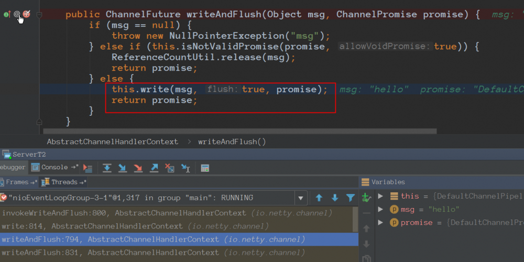
Task: Switch to the Console tab
Action: pos(54,168)
